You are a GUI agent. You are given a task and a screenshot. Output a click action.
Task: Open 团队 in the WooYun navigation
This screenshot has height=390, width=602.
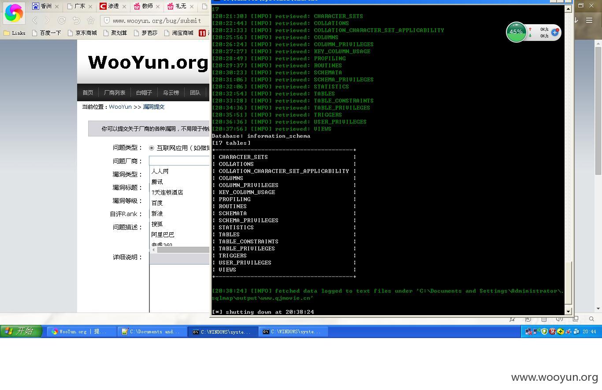[x=195, y=92]
